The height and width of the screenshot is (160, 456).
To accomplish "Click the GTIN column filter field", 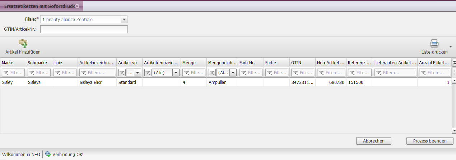I will coord(303,72).
